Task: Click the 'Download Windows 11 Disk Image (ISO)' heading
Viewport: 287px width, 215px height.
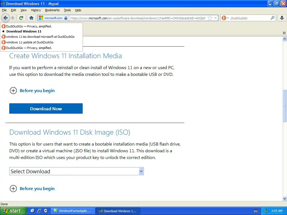Action: [x=70, y=132]
